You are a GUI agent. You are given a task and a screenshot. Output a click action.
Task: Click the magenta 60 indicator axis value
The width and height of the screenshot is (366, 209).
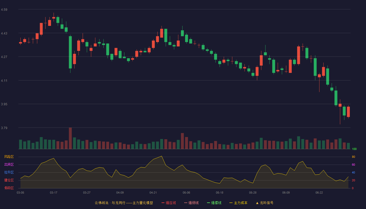point(353,165)
